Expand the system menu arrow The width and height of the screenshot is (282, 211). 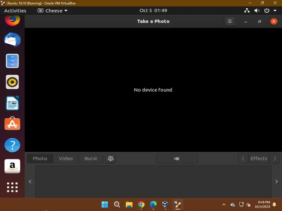pos(275,11)
